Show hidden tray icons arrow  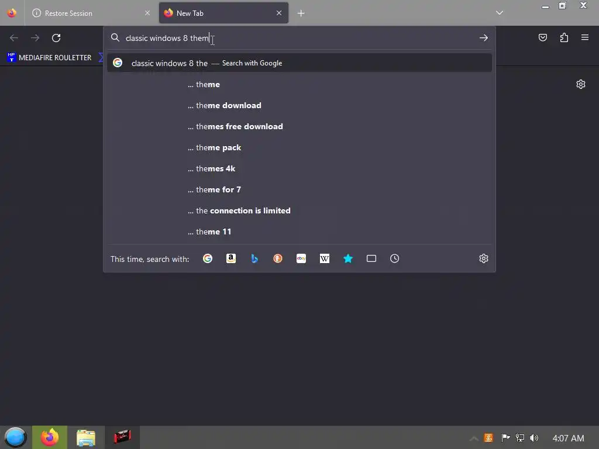474,438
